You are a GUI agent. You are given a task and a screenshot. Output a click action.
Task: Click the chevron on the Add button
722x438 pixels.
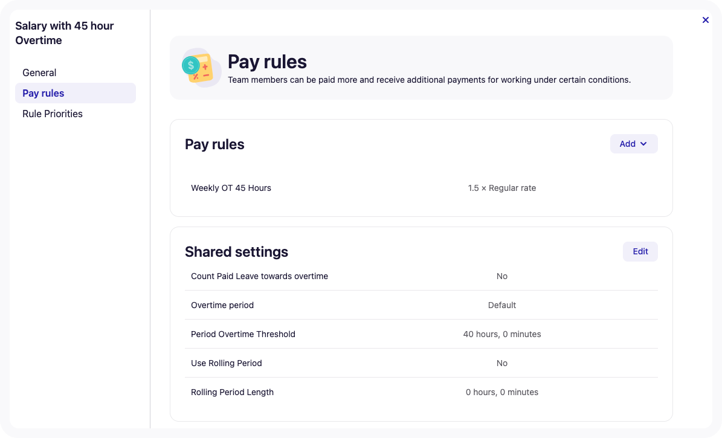pos(642,144)
